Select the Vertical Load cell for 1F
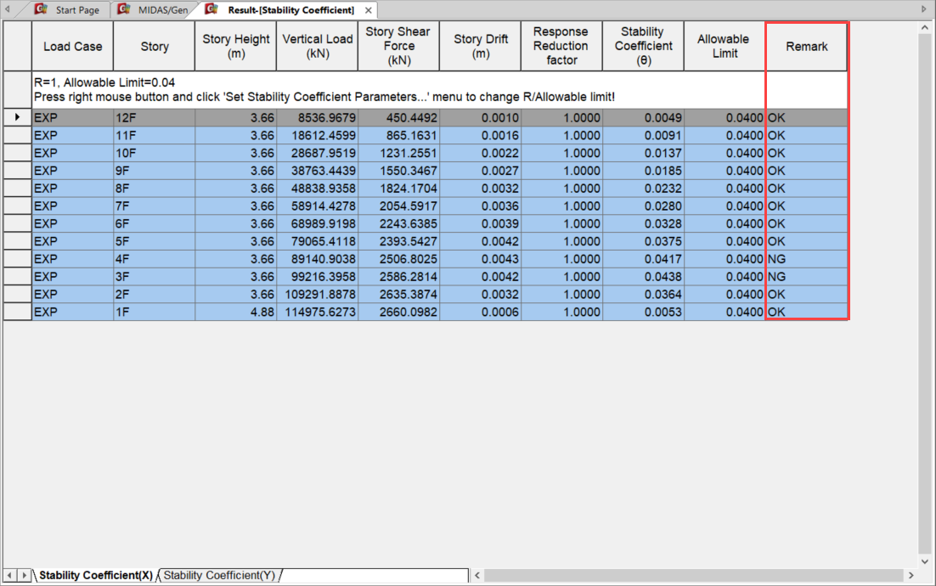 [x=317, y=312]
